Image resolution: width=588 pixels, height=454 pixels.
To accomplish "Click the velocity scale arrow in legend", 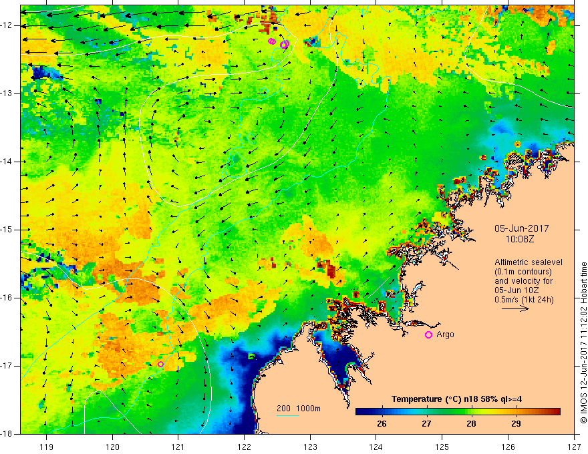I will [515, 308].
